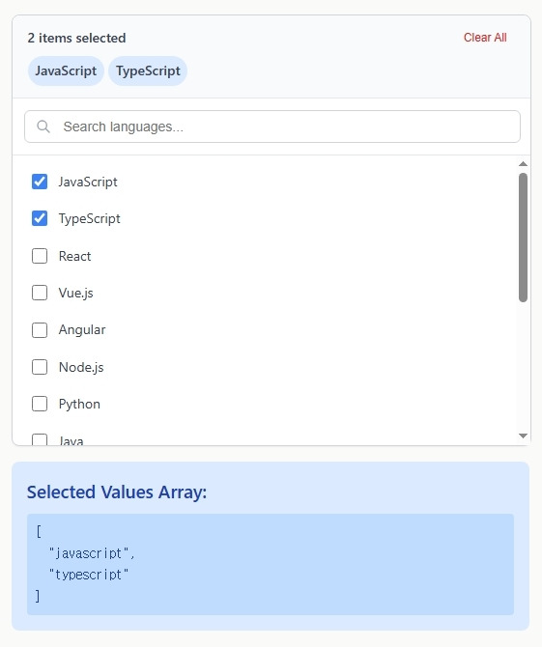
Task: Click the Selected Values Array code block
Action: pyautogui.click(x=271, y=564)
